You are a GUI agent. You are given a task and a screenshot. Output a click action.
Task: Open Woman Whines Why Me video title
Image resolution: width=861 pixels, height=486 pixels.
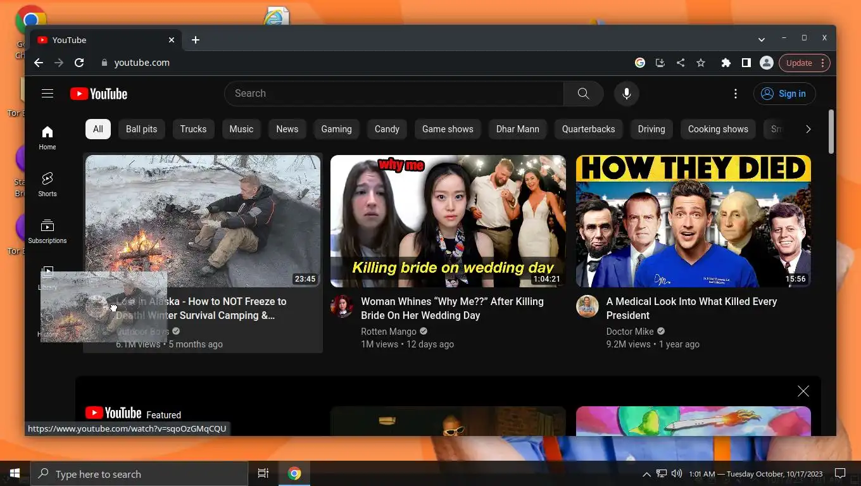(x=452, y=308)
